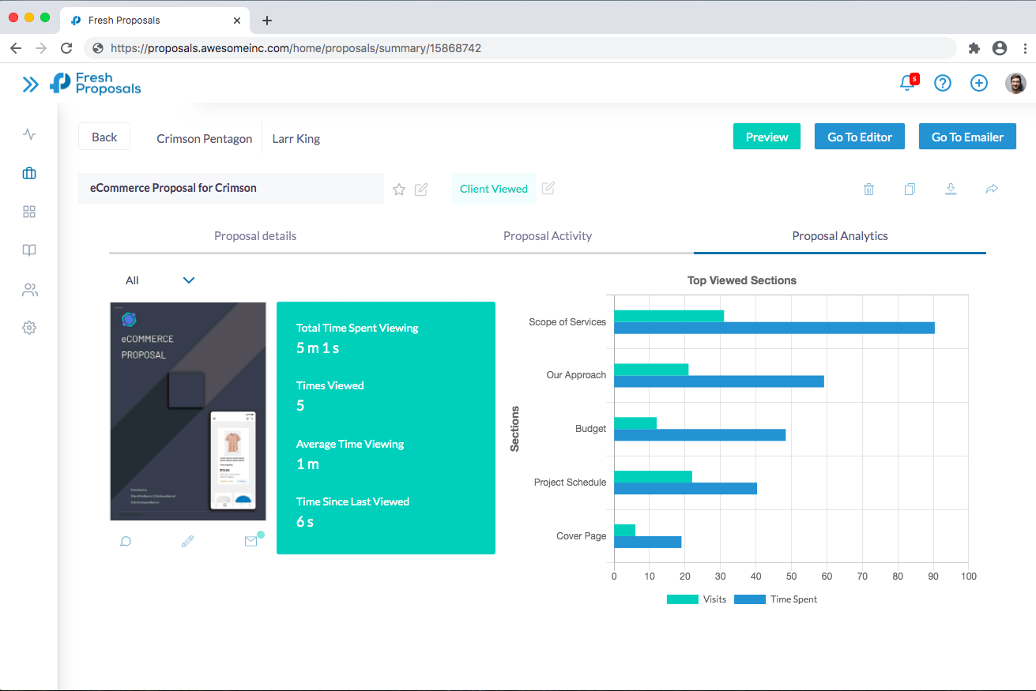Click the plus create new icon
Image resolution: width=1036 pixels, height=691 pixels.
(x=978, y=83)
